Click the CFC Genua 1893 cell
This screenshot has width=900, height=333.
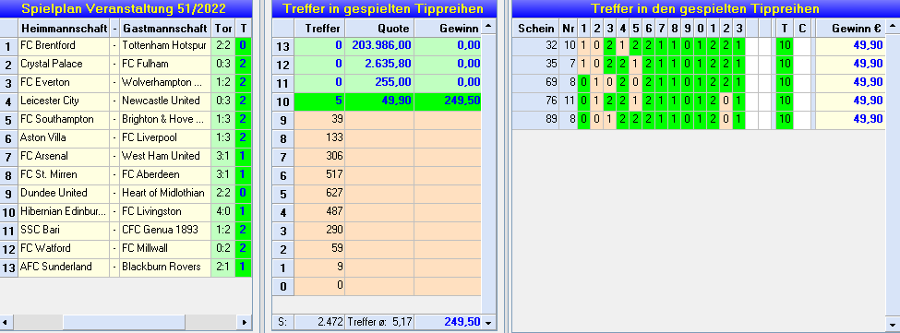165,230
